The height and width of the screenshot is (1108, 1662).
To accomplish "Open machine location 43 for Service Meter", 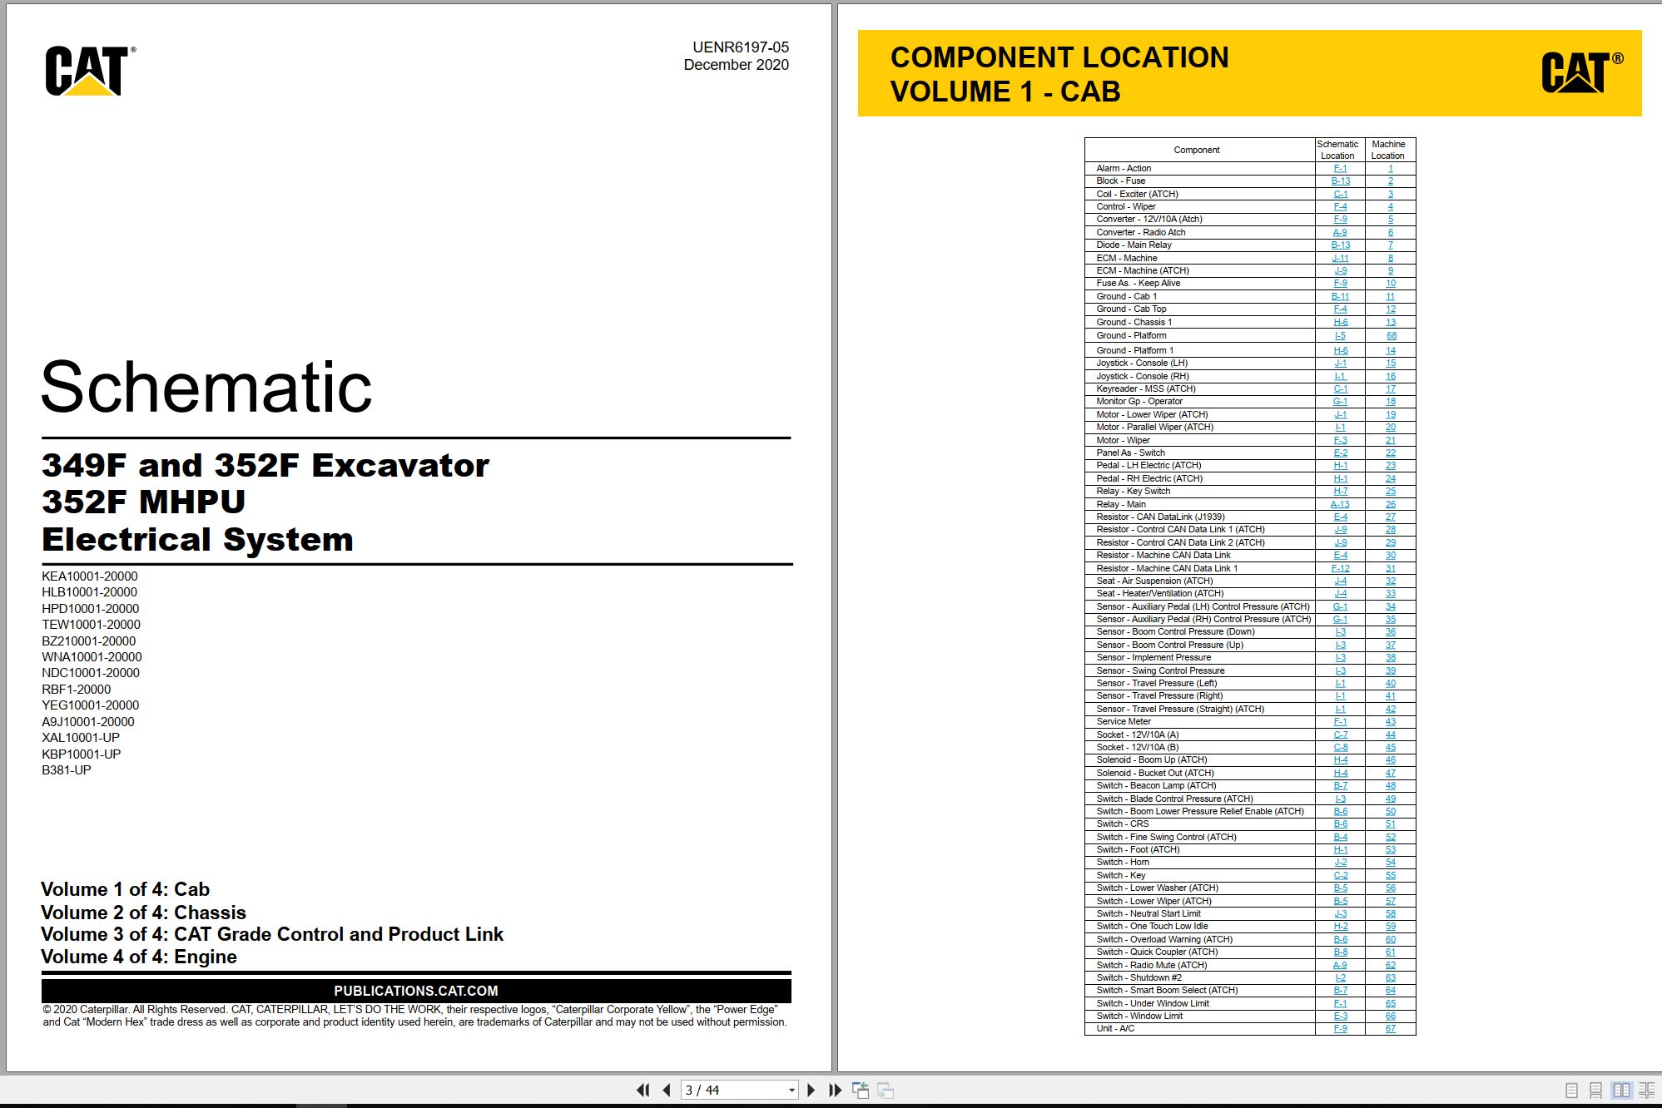I will click(1390, 722).
